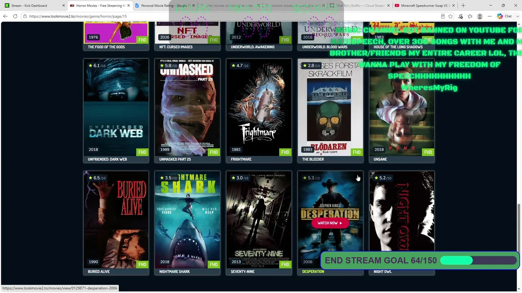Open the Nightmare Shark title link
Viewport: 522px width, 293px height.
pyautogui.click(x=175, y=271)
